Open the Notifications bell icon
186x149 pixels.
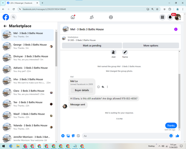click(170, 17)
